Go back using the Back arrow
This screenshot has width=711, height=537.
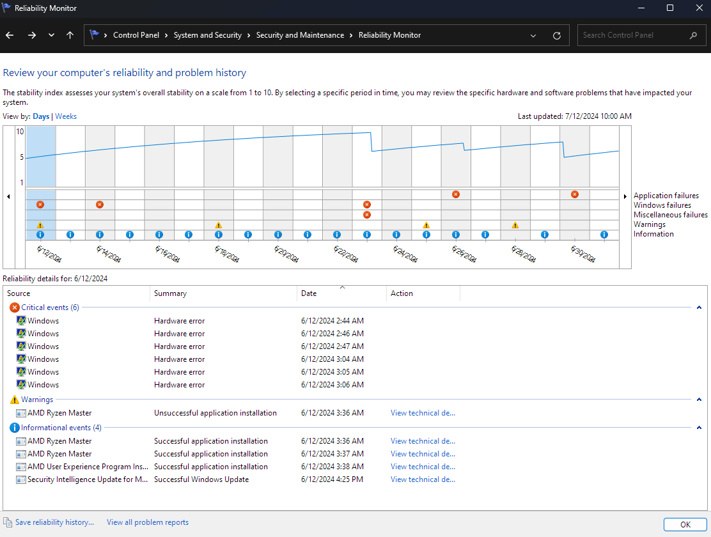(x=10, y=35)
